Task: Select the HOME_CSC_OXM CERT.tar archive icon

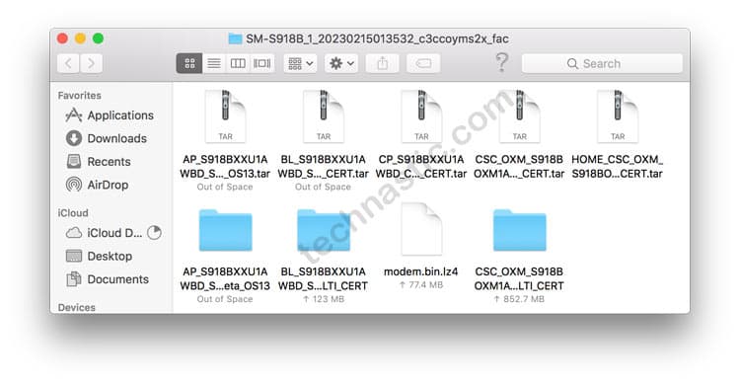Action: tap(618, 116)
